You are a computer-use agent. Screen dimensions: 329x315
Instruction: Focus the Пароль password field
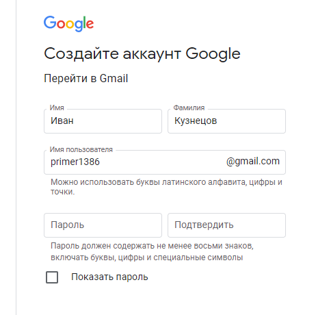point(103,225)
